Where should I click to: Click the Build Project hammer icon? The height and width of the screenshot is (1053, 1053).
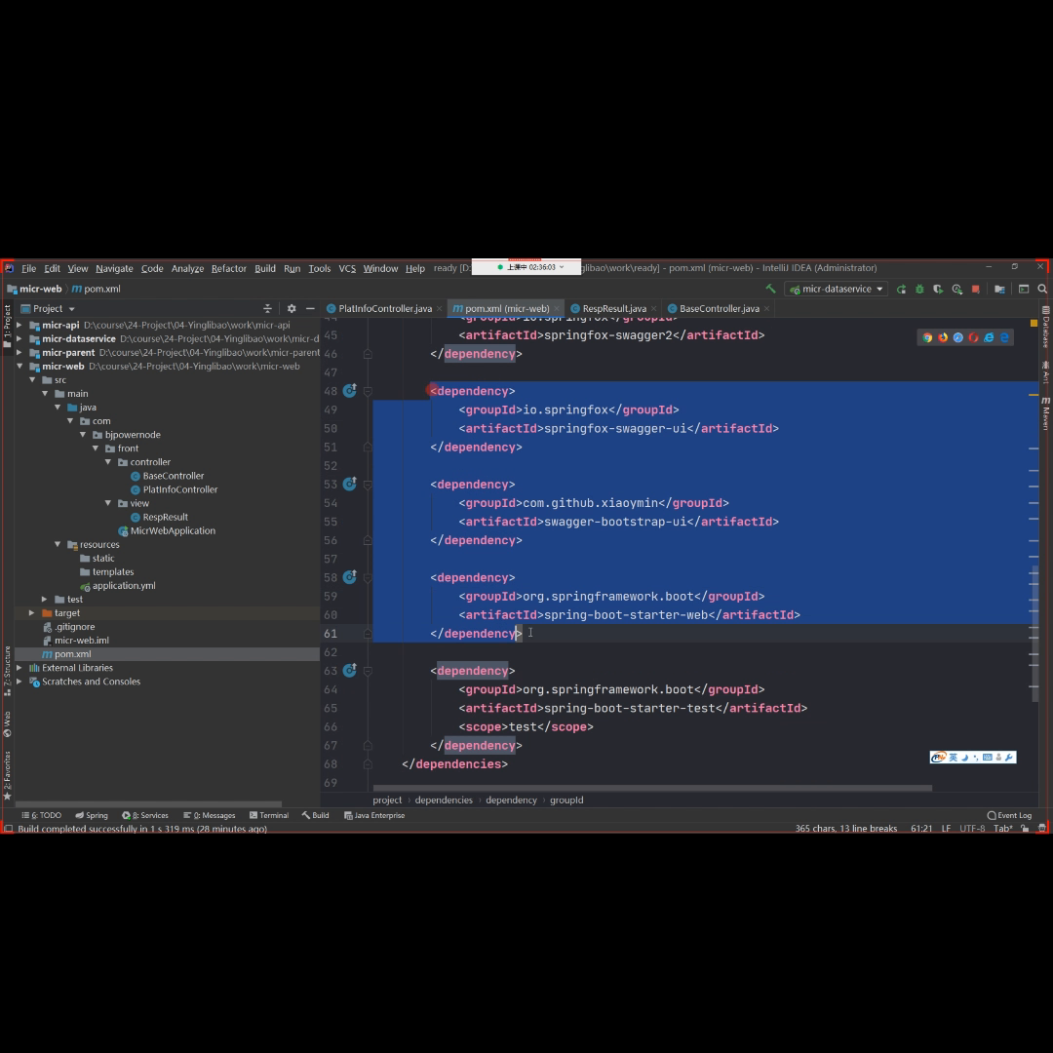(x=770, y=289)
